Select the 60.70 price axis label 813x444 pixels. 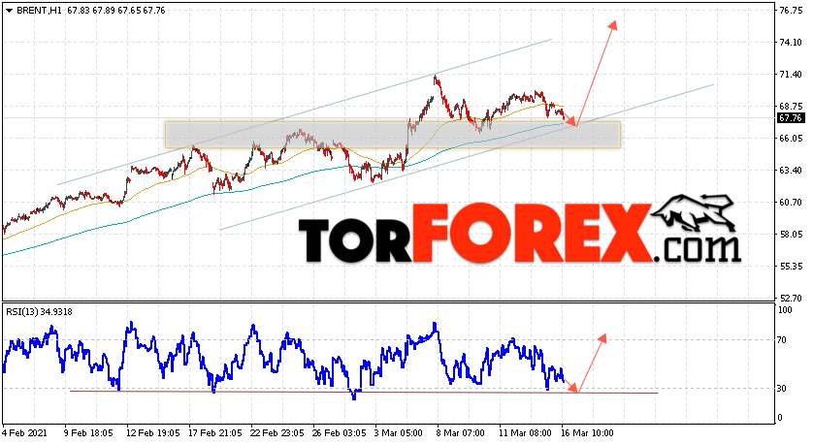coord(791,203)
